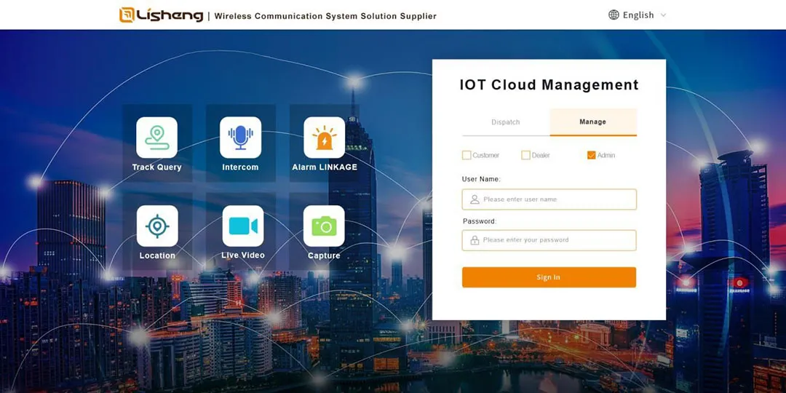Click the Lisheng logo in header

pos(162,15)
